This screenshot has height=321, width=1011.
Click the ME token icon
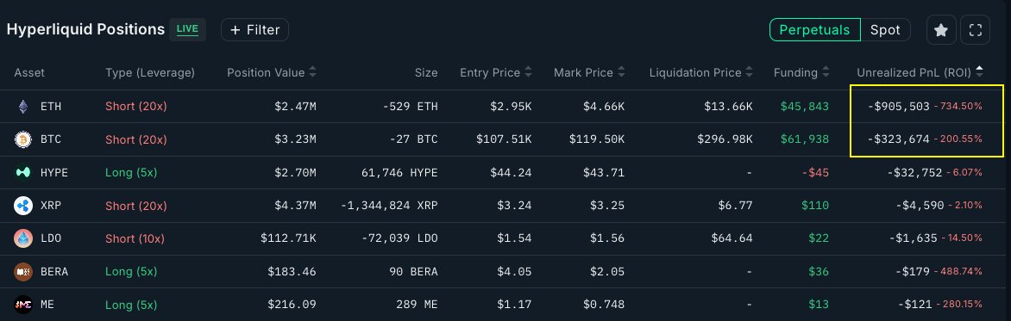click(23, 305)
